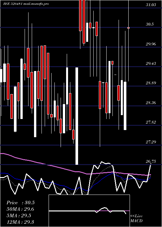Click the last small red candle near 30.5

[x=128, y=28]
